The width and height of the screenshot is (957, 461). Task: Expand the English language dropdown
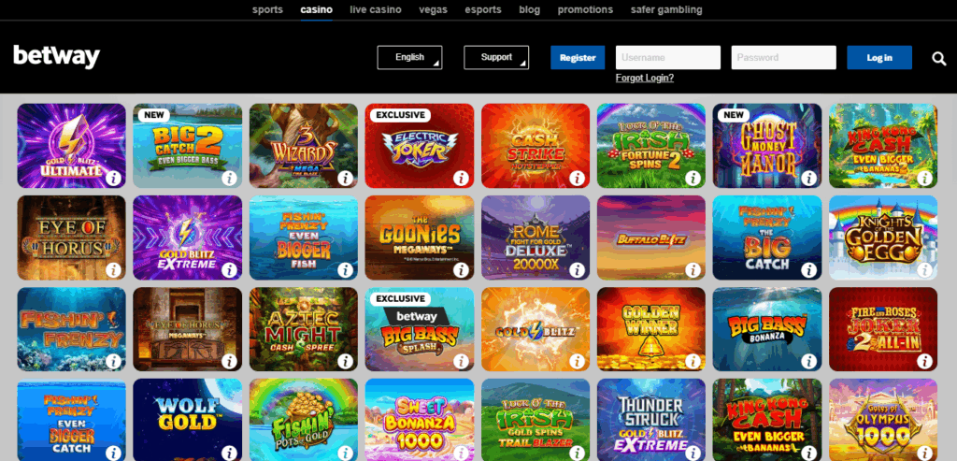coord(409,57)
